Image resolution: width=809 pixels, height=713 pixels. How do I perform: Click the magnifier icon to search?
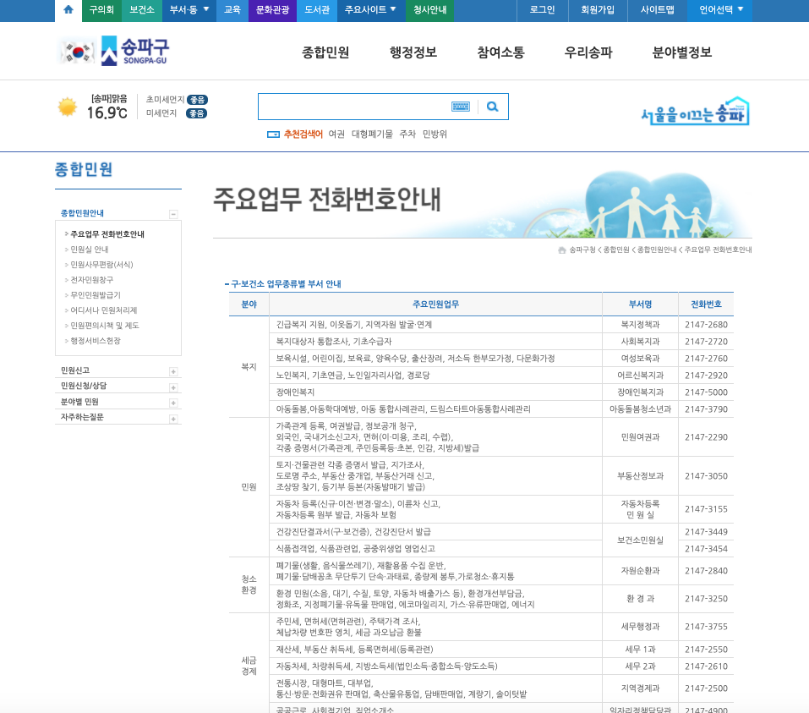point(492,106)
